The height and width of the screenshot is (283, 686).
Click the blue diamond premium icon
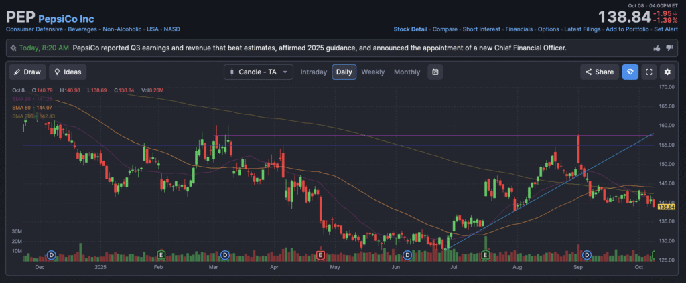(628, 72)
